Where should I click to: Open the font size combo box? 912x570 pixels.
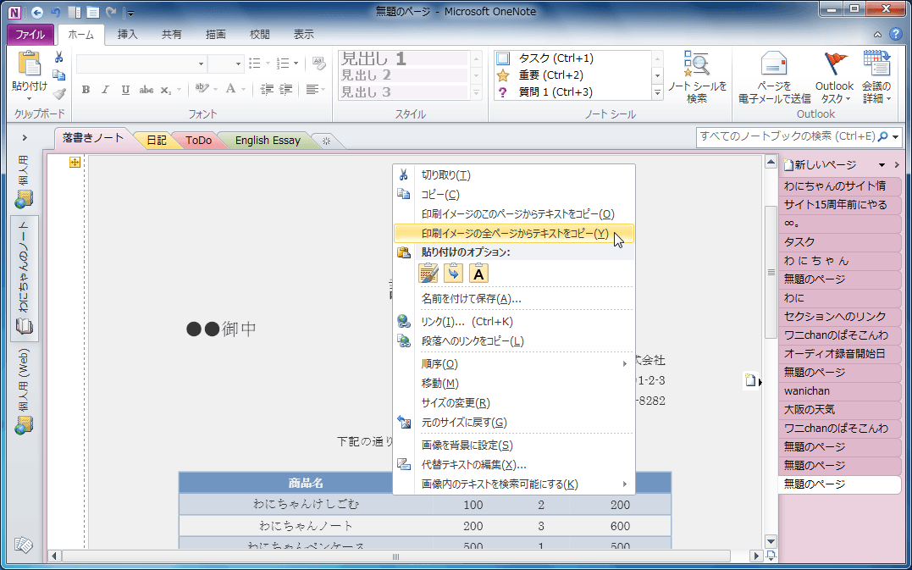226,64
